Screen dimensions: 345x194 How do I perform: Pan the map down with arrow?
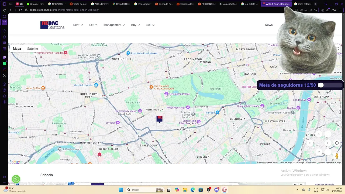tap(319, 152)
